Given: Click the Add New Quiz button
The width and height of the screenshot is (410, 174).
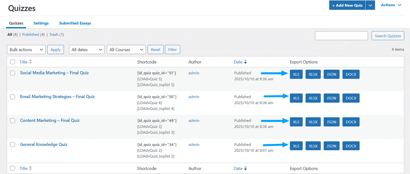Looking at the screenshot, I should 347,5.
